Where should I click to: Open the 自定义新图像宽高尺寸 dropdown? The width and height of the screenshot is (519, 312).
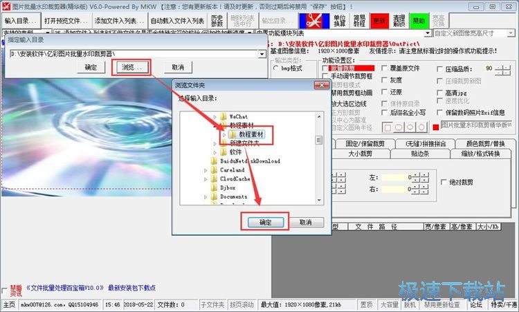click(511, 33)
